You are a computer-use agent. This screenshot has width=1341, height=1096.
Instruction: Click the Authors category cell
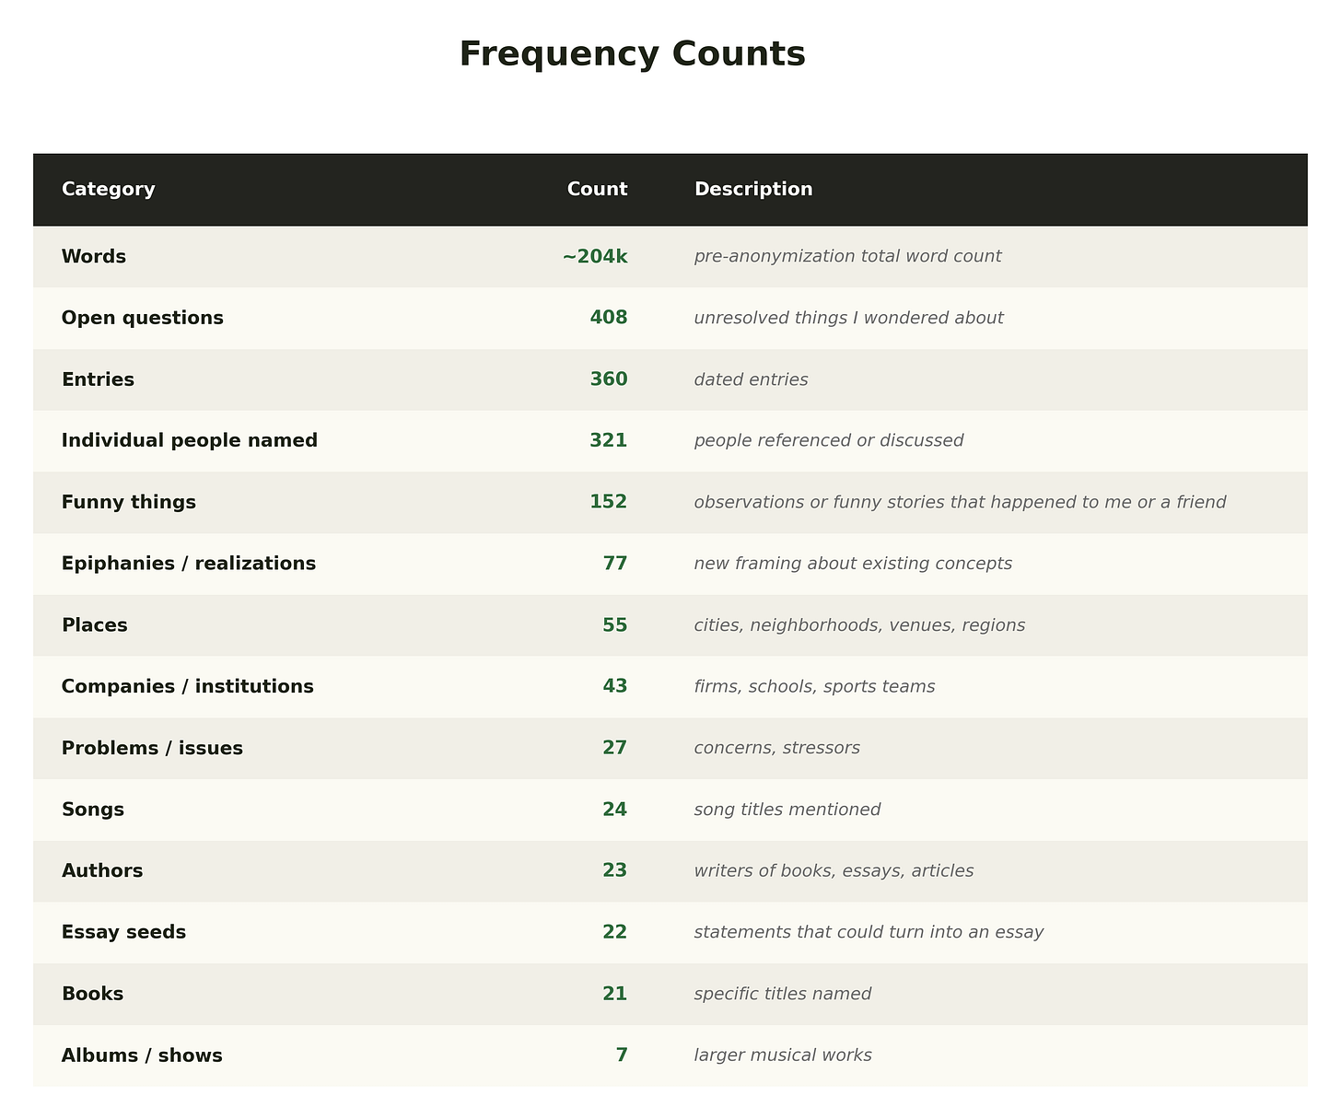point(102,871)
